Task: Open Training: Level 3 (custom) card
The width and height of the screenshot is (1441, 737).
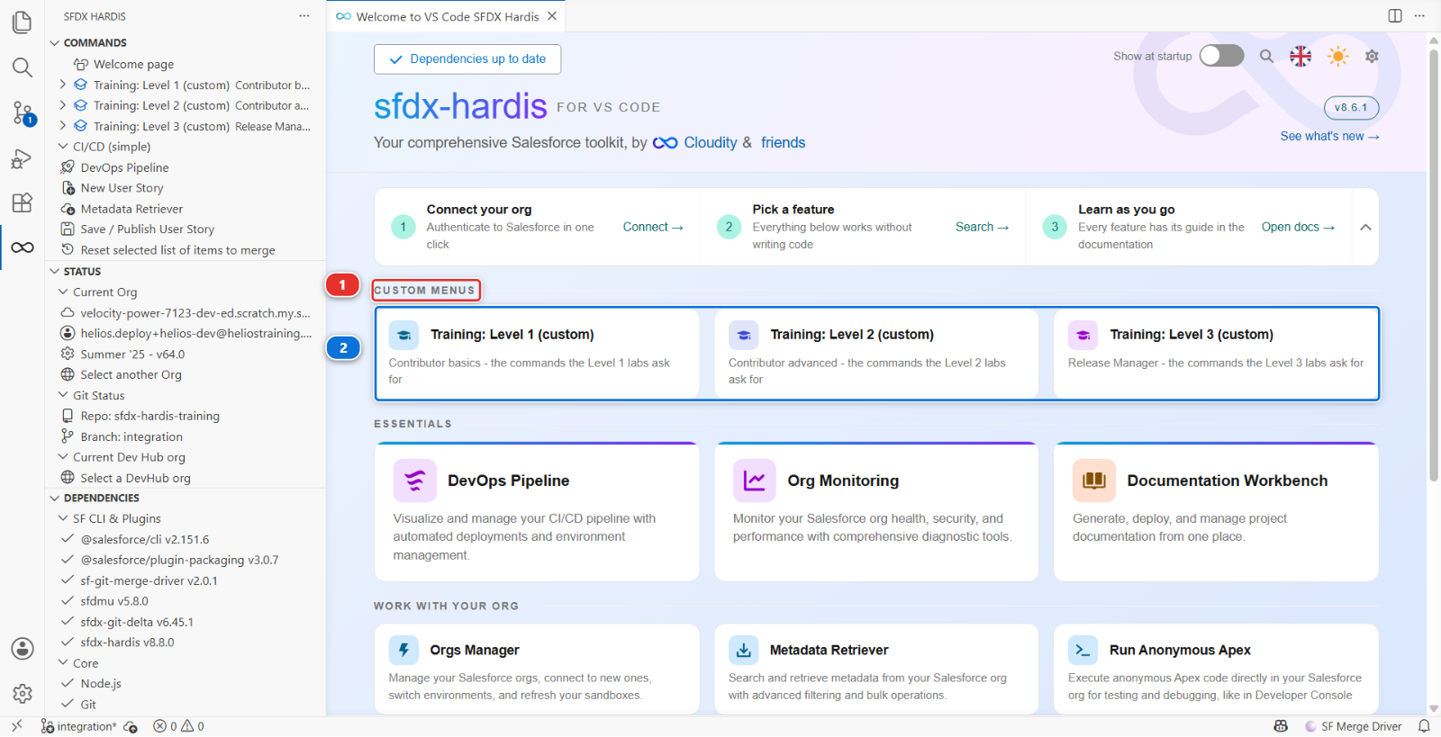Action: (x=1216, y=354)
